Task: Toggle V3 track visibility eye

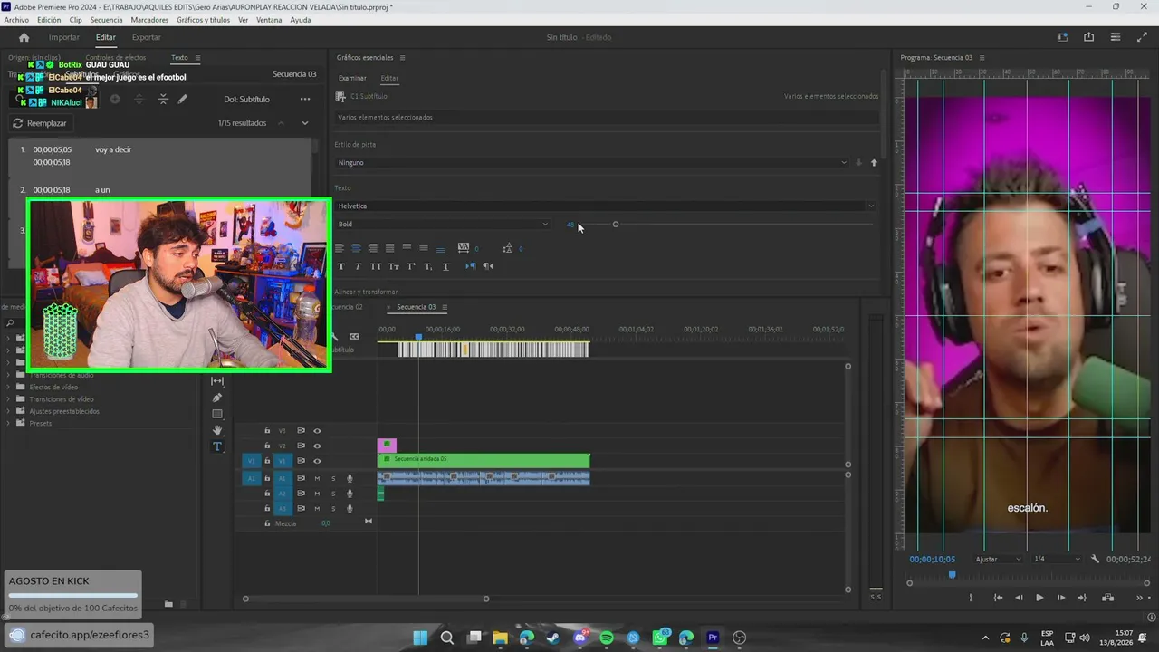Action: point(317,431)
